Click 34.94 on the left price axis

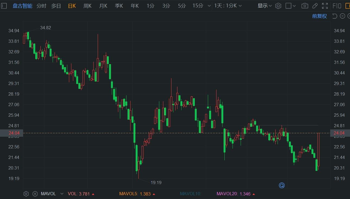tap(14, 31)
